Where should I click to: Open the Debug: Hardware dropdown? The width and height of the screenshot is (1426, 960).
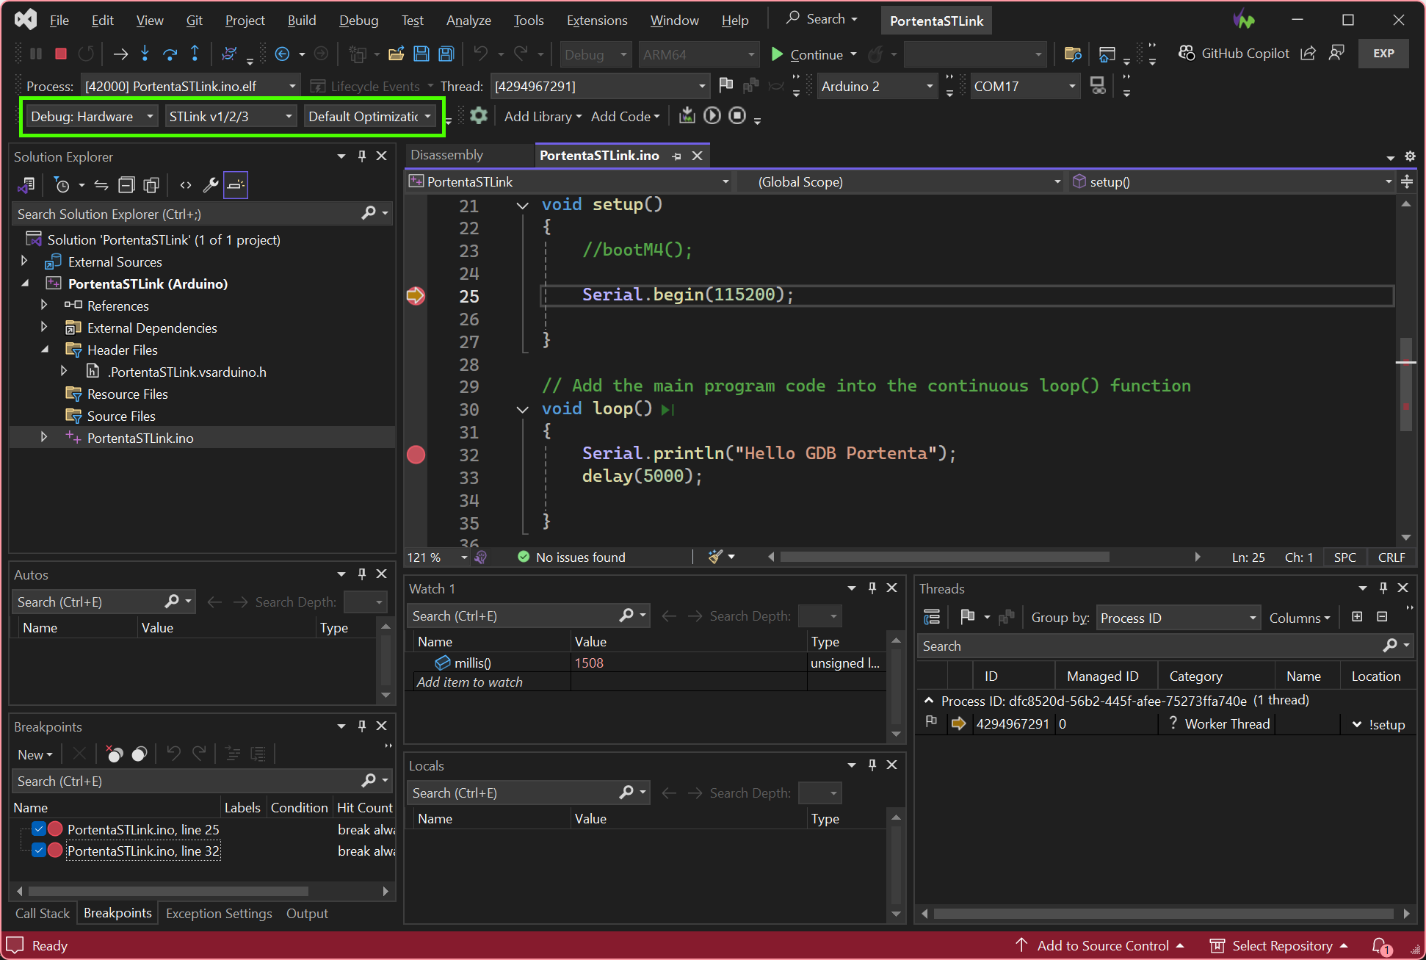(92, 116)
